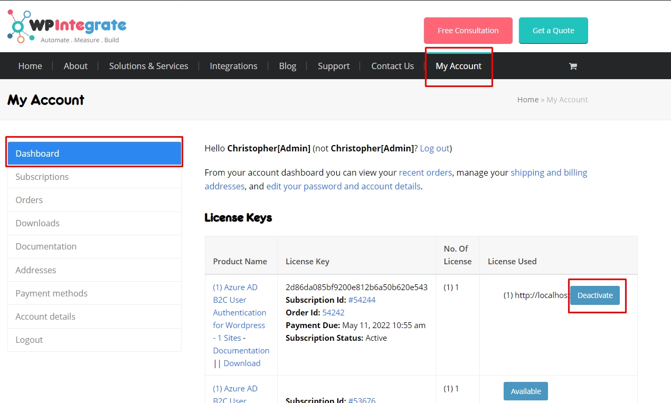Click edit your password and account details
Image resolution: width=671 pixels, height=403 pixels.
(x=343, y=186)
